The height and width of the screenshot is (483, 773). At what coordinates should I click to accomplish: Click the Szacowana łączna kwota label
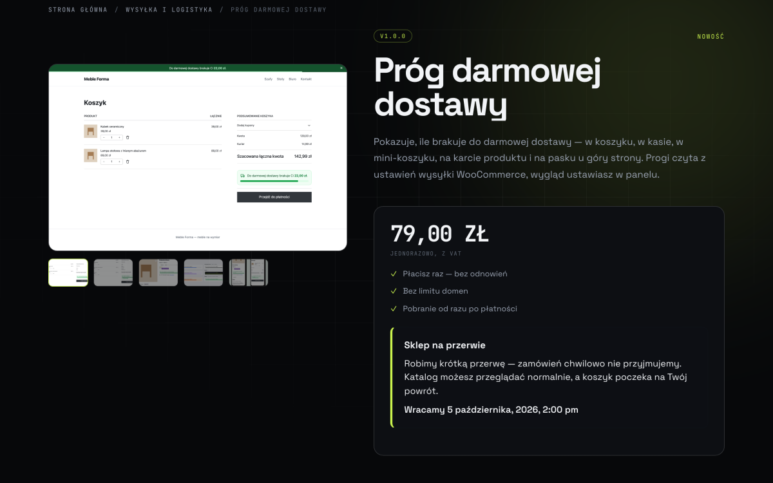click(260, 156)
